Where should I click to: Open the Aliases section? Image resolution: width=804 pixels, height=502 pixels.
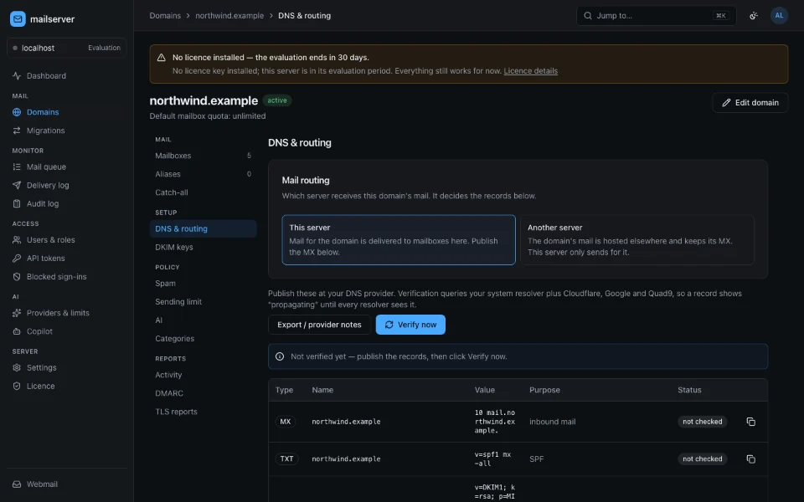coord(203,174)
